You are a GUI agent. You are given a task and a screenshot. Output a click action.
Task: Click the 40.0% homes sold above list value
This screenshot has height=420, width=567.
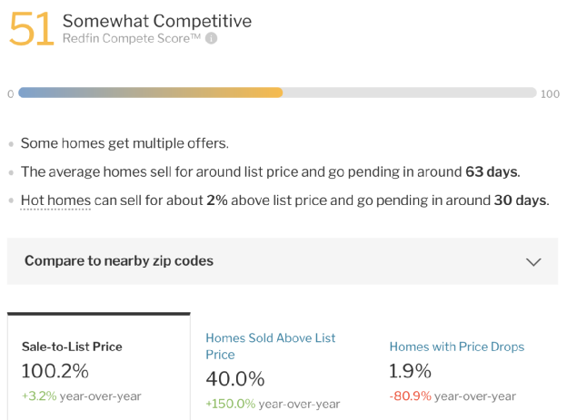point(235,379)
